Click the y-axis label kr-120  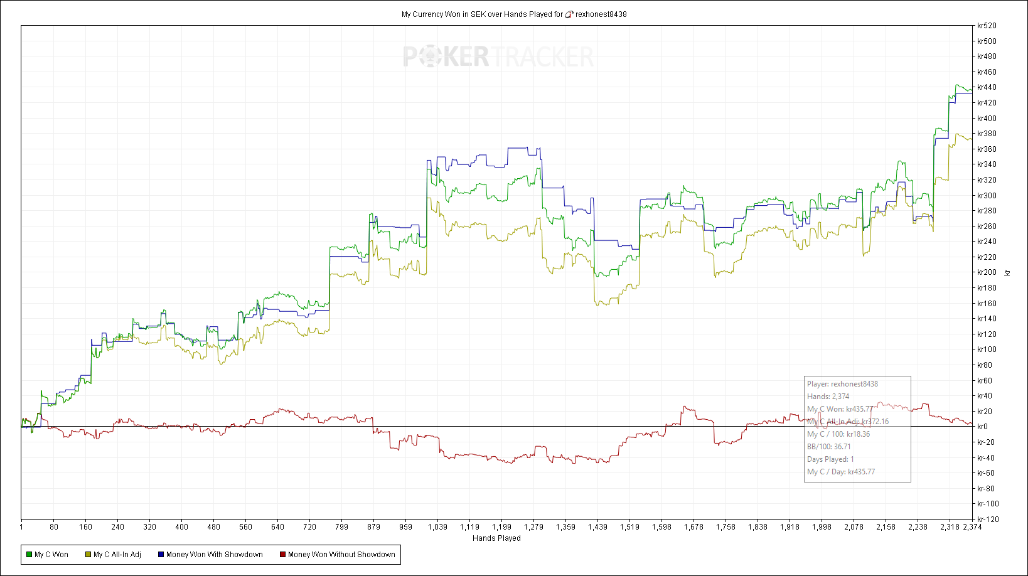[x=988, y=520]
